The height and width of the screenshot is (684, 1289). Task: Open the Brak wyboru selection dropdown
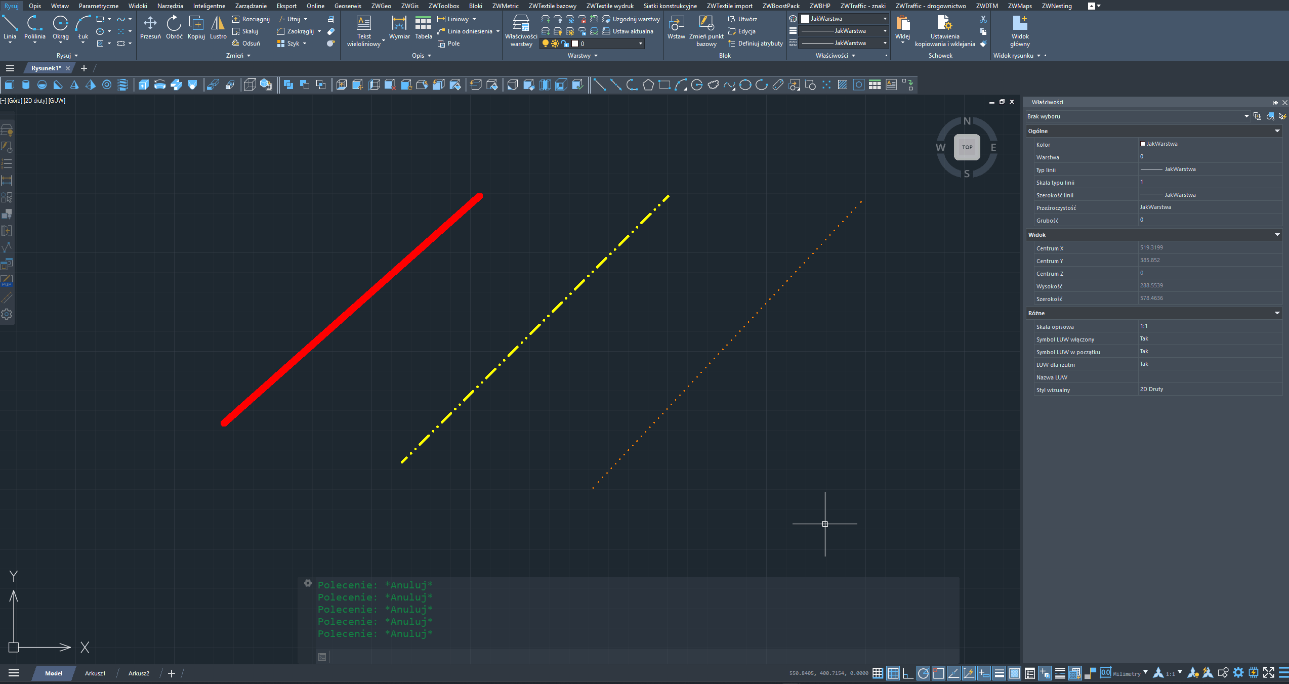tap(1246, 116)
